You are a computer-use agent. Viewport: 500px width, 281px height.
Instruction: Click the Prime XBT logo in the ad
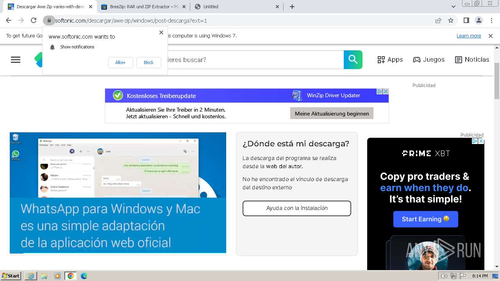click(426, 153)
